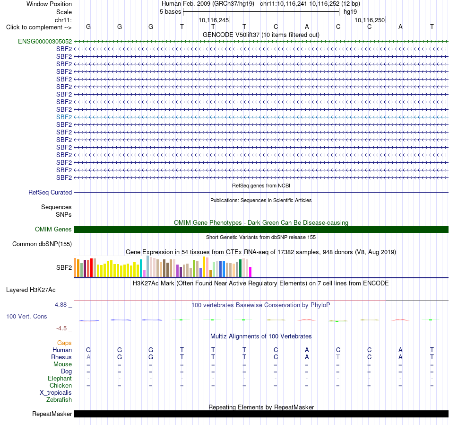Click the Zebrafish species row label

pyautogui.click(x=59, y=399)
